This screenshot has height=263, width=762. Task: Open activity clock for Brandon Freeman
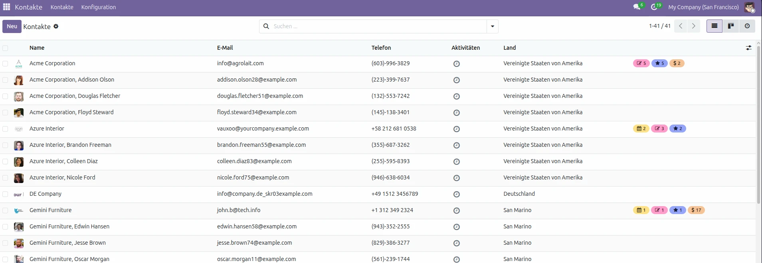tap(457, 145)
